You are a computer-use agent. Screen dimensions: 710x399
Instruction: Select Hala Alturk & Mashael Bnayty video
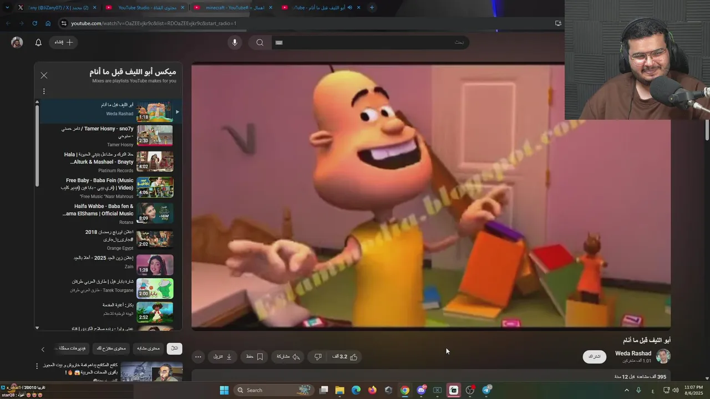110,162
